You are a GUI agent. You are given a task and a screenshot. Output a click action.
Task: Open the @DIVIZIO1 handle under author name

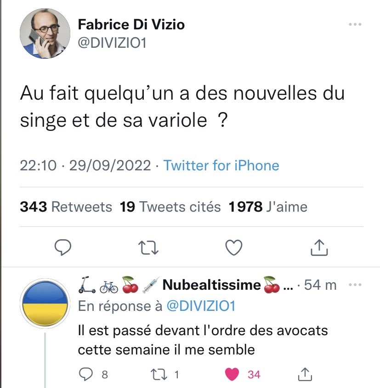[x=112, y=44]
